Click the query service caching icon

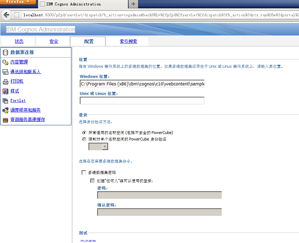tap(5, 120)
